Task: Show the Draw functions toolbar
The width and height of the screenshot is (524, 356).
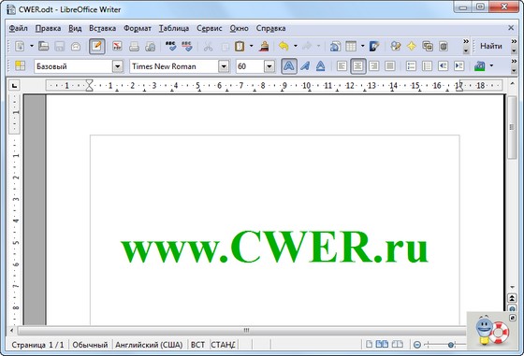Action: [374, 46]
